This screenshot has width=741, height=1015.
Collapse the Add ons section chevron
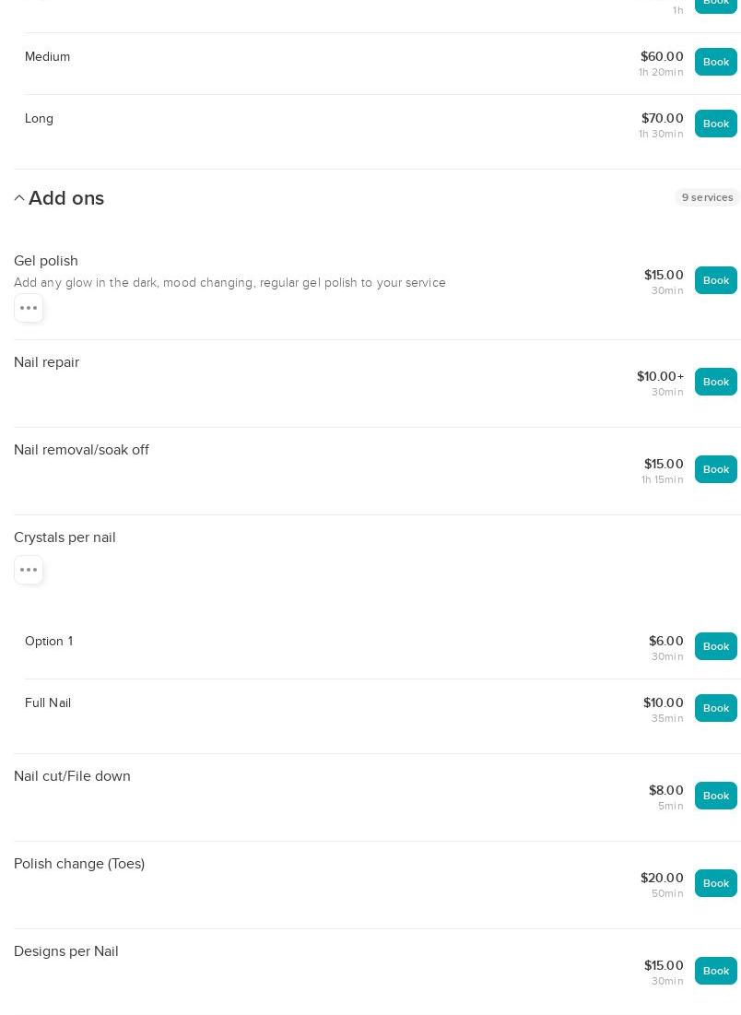[x=19, y=198]
